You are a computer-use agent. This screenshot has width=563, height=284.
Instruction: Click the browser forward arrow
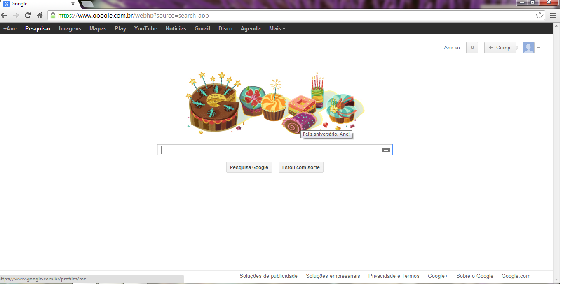pos(16,16)
